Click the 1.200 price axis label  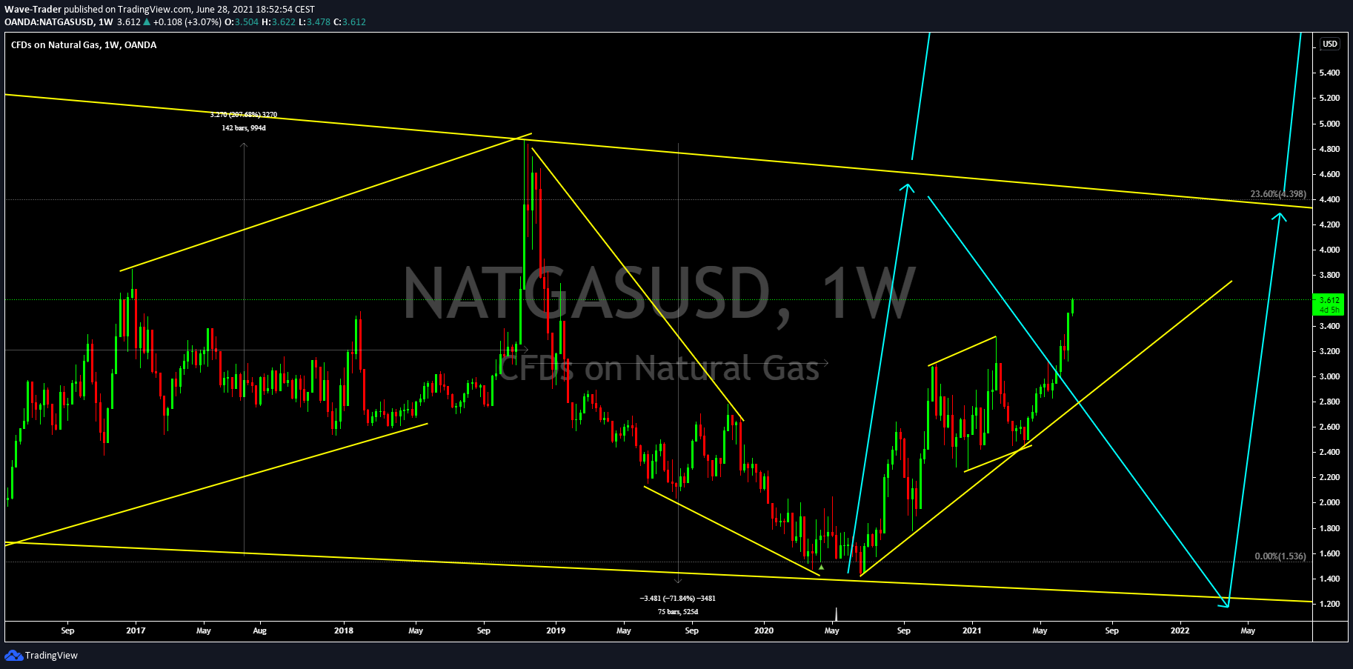(x=1329, y=604)
